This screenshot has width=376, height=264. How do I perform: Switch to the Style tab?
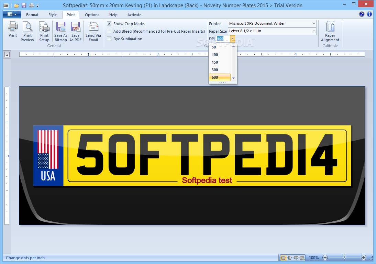click(53, 15)
